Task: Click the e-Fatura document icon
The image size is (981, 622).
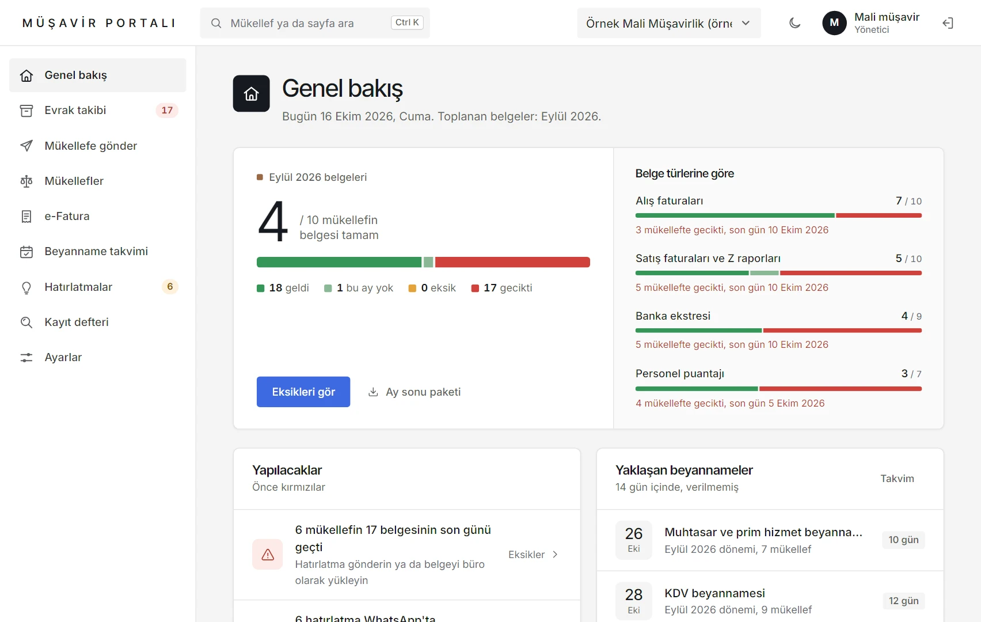Action: pyautogui.click(x=26, y=217)
